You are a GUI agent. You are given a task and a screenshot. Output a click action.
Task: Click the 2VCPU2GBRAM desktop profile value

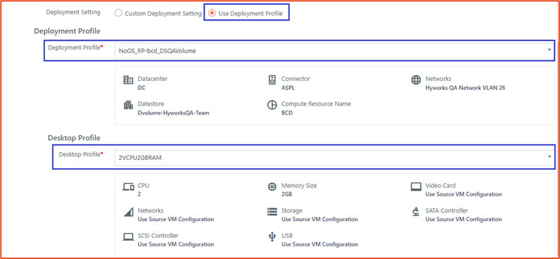pyautogui.click(x=140, y=158)
